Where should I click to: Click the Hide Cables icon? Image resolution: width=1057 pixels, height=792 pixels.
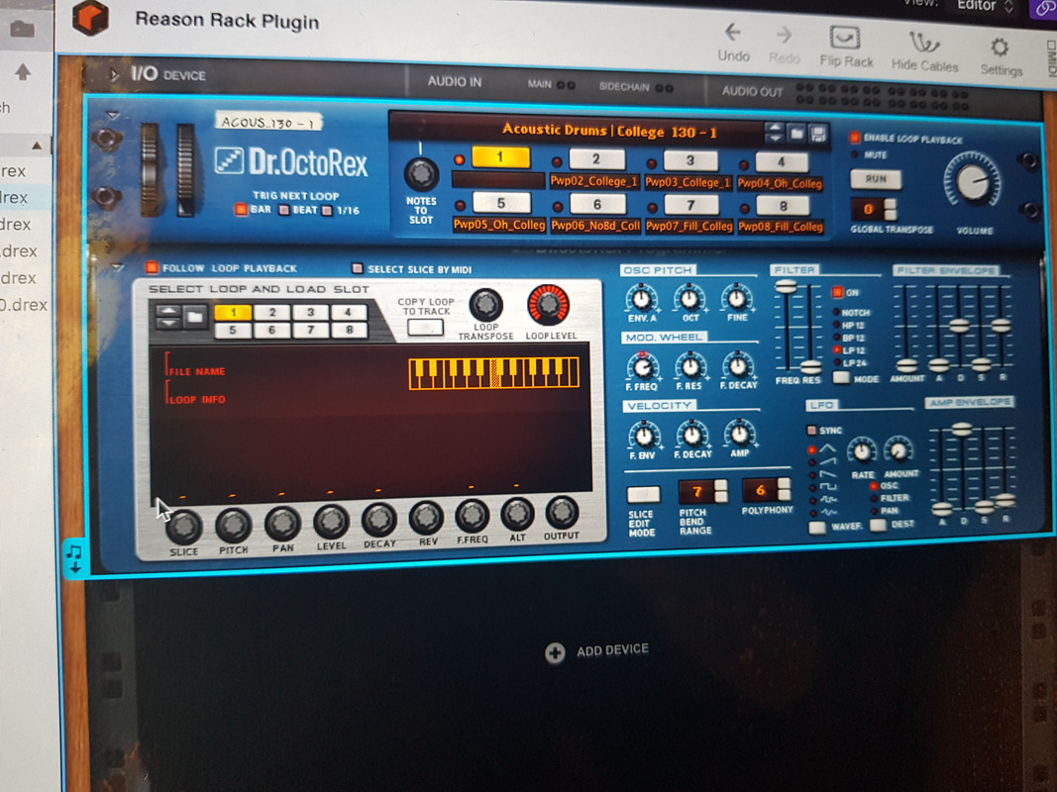923,42
